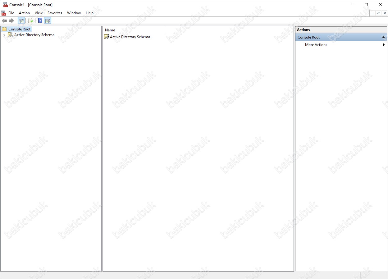Open the Help menu

tap(89, 13)
